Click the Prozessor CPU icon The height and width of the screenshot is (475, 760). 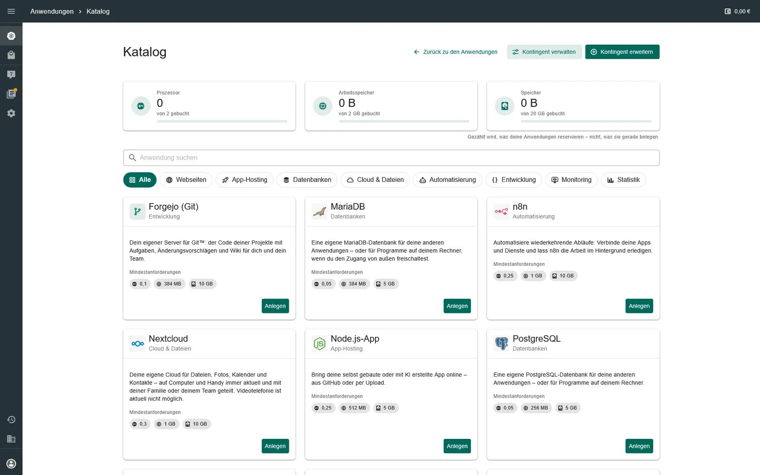coord(141,106)
